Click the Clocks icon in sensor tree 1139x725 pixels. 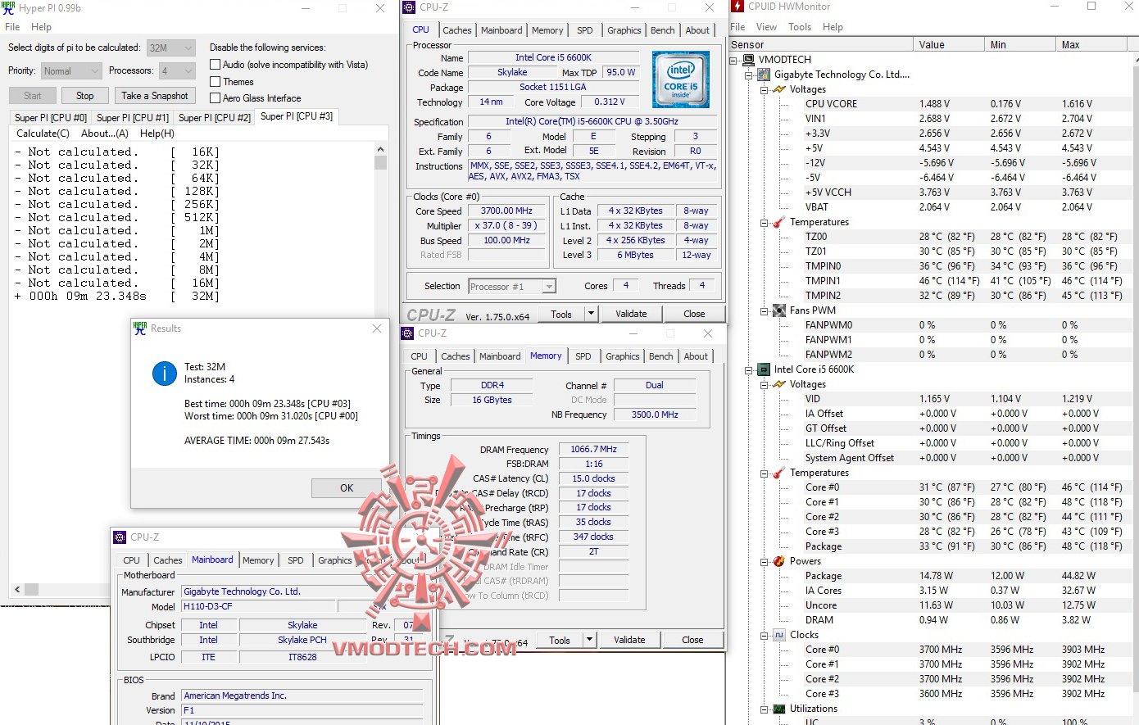tap(779, 635)
